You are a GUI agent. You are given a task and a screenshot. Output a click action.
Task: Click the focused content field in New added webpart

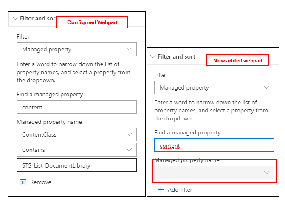(x=214, y=145)
